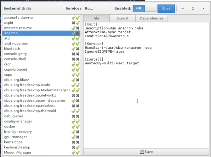
Task: Click the not-running cross icon for dbus-org.bluez
Action: [x=78, y=80]
